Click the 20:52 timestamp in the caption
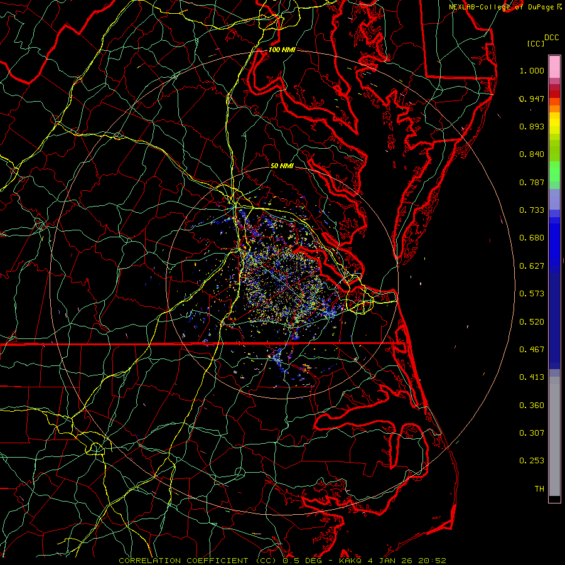 pos(432,561)
